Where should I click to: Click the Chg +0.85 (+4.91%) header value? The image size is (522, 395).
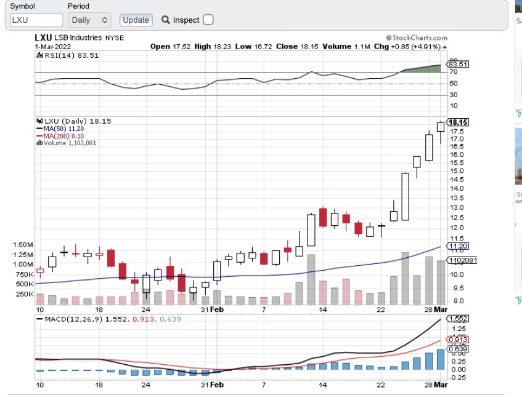click(407, 47)
